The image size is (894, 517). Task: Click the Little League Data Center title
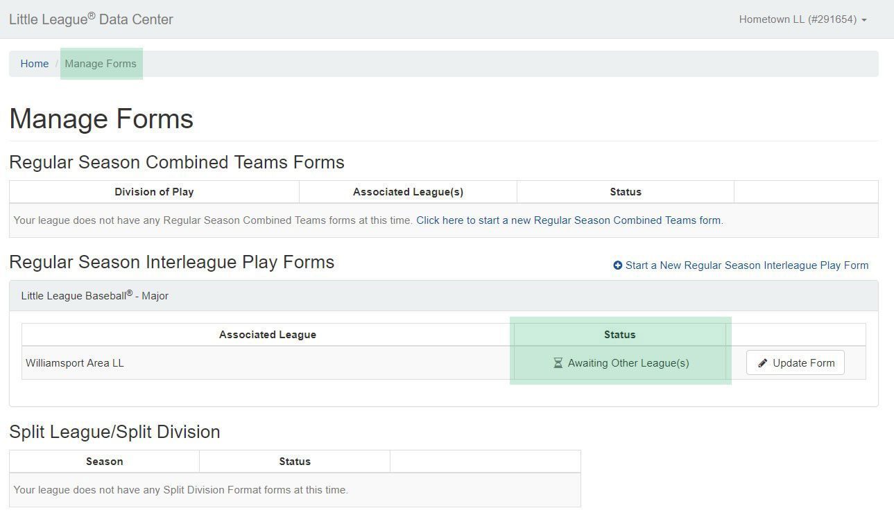(91, 19)
